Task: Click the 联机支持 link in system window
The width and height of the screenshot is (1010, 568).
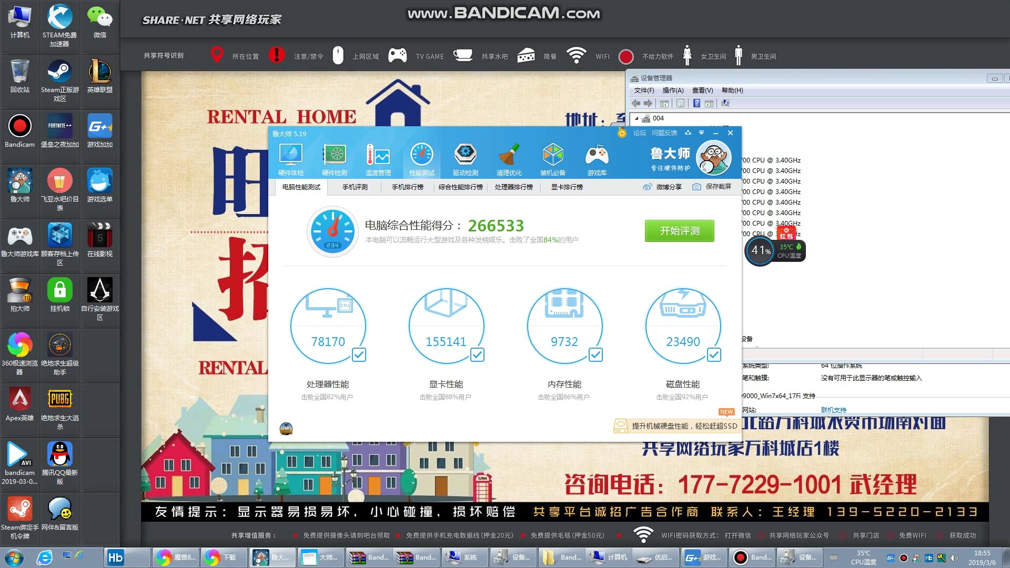Action: coord(834,410)
